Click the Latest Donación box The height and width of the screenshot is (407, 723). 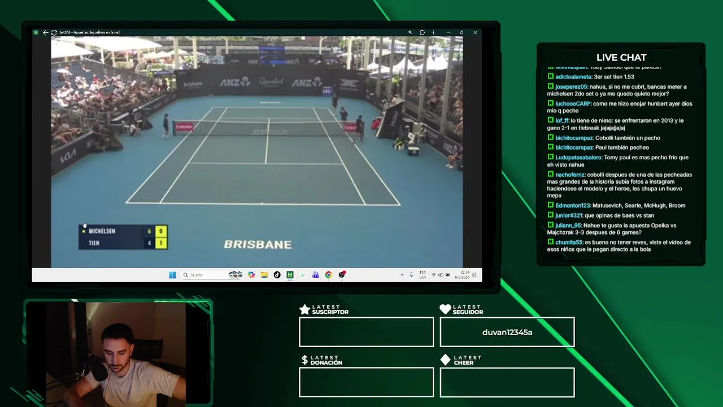(366, 382)
